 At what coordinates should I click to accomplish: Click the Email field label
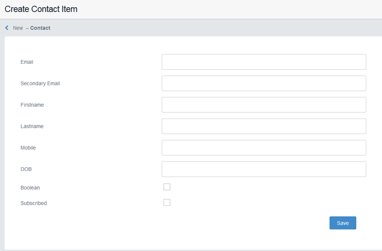27,62
